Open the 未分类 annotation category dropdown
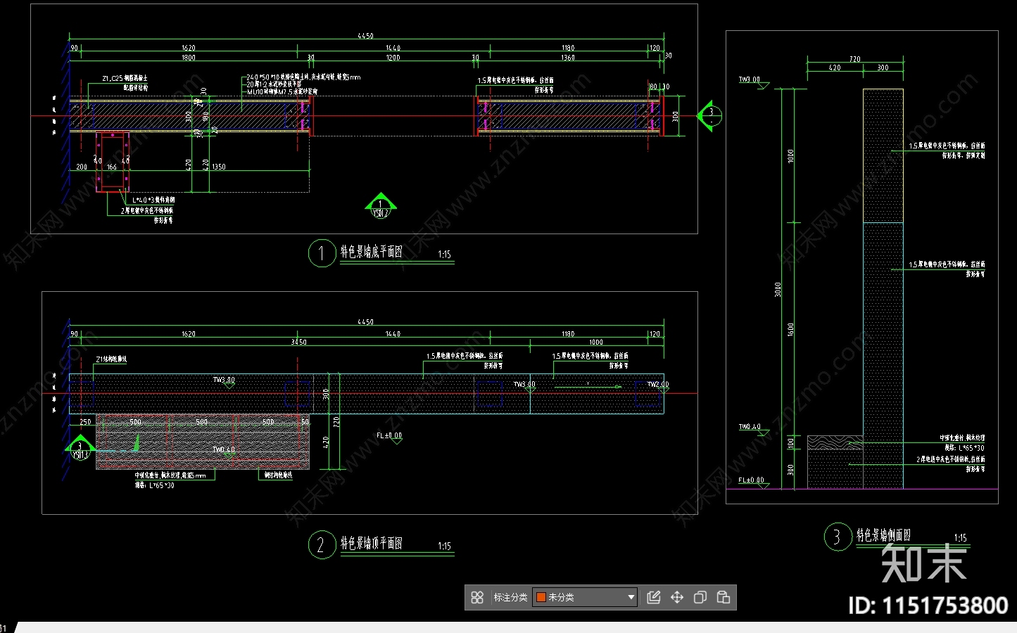Viewport: 1017px width, 633px height. (x=630, y=597)
